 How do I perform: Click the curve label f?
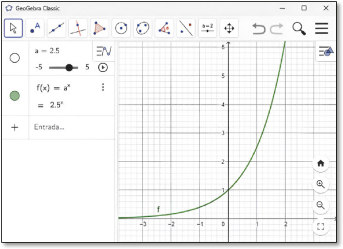pyautogui.click(x=158, y=209)
